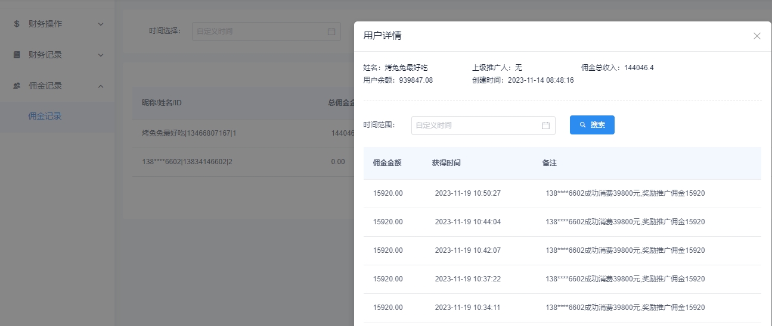The height and width of the screenshot is (326, 772).
Task: Click the amount 15920.00 in 10:50:27 row
Action: click(x=388, y=193)
